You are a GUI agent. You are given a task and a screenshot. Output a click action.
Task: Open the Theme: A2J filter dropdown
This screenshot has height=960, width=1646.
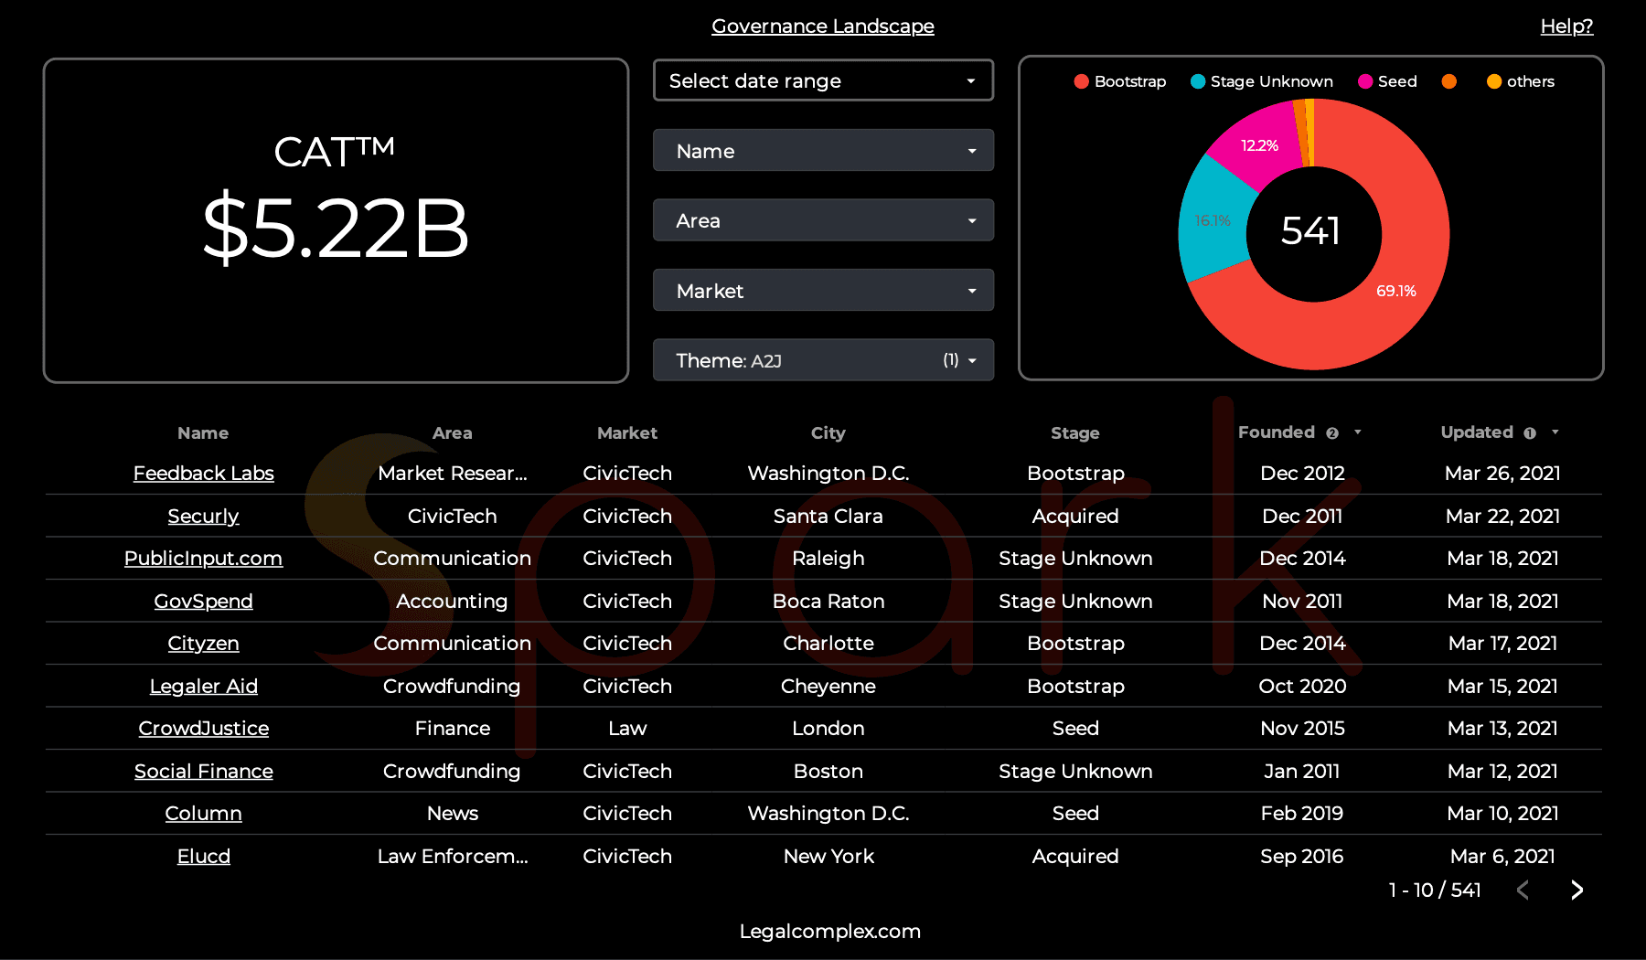823,360
